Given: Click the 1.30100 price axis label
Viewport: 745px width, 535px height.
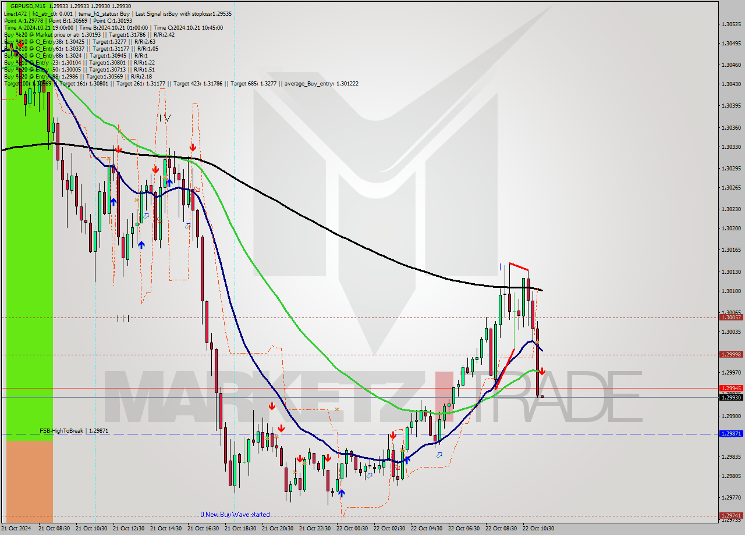Looking at the screenshot, I should (x=731, y=291).
